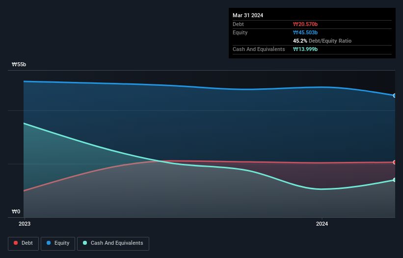Toggle the Debt legend button
The height and width of the screenshot is (258, 403).
24,243
